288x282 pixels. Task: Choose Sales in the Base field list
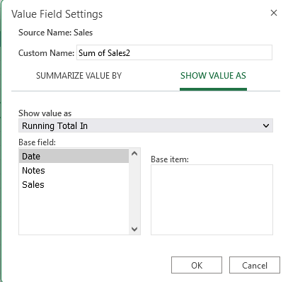pos(74,184)
